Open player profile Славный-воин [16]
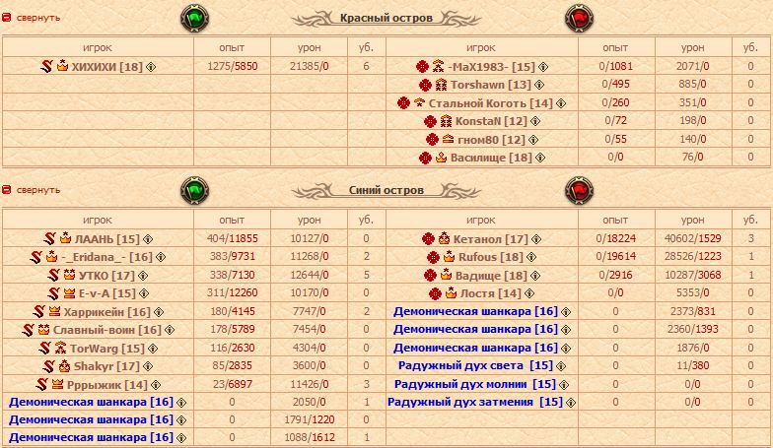773x448 pixels. pyautogui.click(x=106, y=330)
